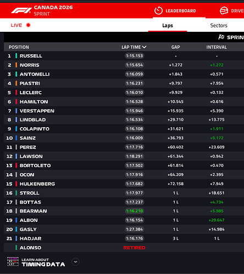244x274 pixels.
Task: Click Norris's orange team color bar
Action: pyautogui.click(x=16, y=65)
